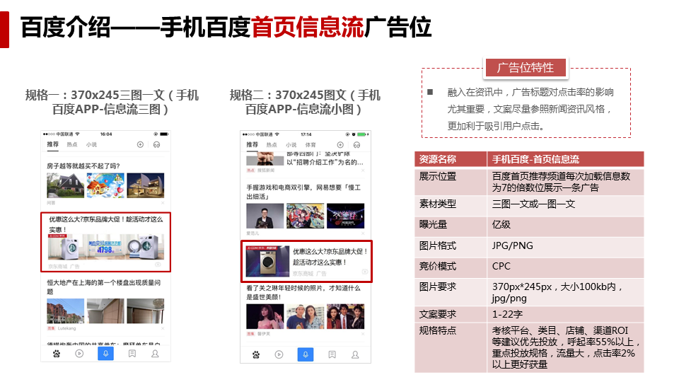
Task: Select 推荐 tab in the 17:14 phone
Action: 253,144
